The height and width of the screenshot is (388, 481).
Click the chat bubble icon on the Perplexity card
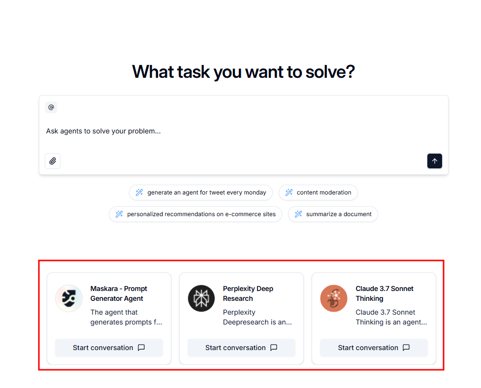274,348
